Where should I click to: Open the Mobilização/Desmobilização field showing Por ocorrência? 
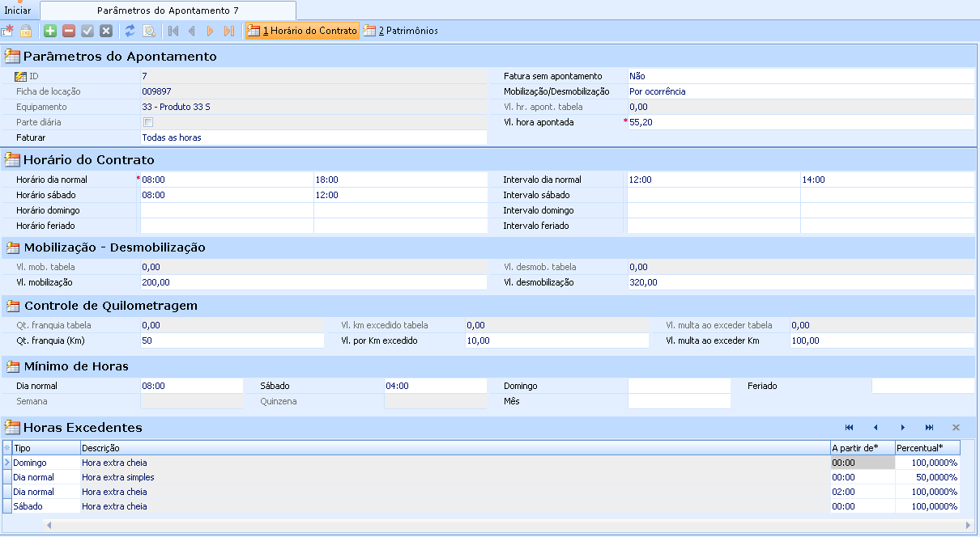pos(800,91)
